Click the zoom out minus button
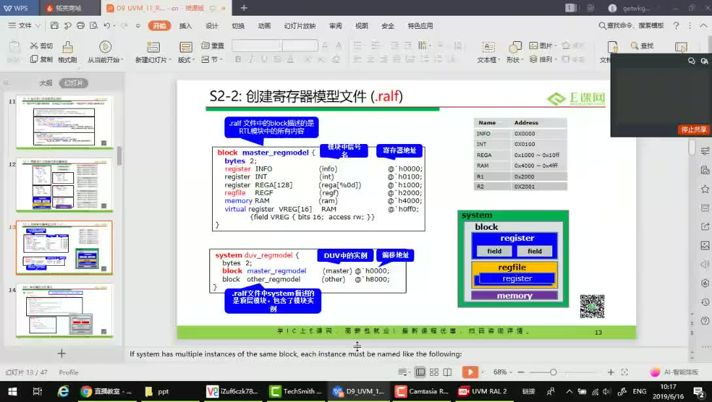 coord(521,372)
